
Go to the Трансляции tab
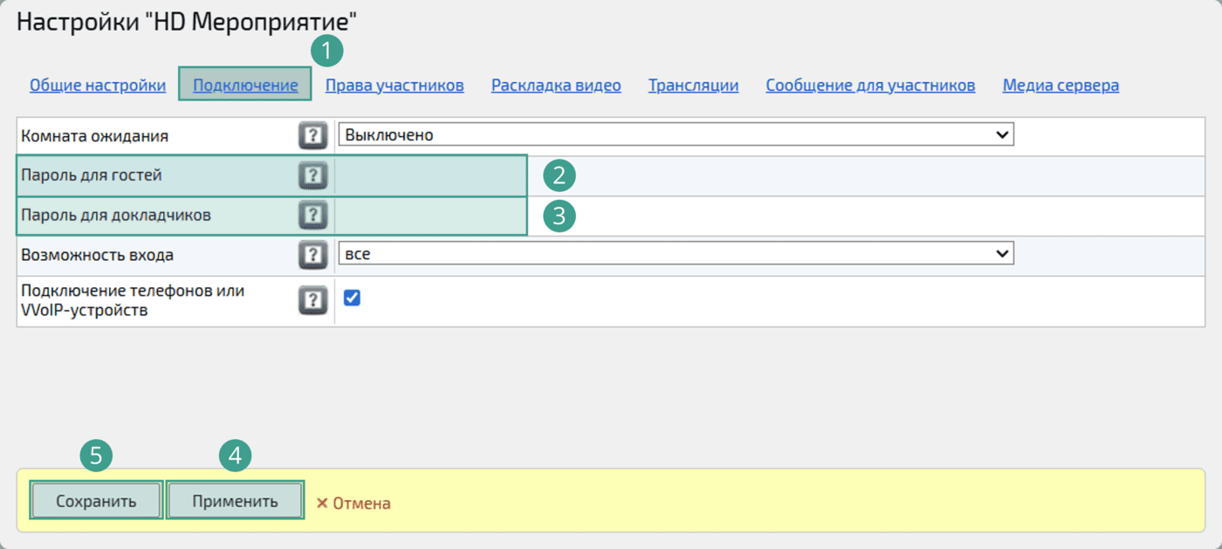tap(693, 85)
